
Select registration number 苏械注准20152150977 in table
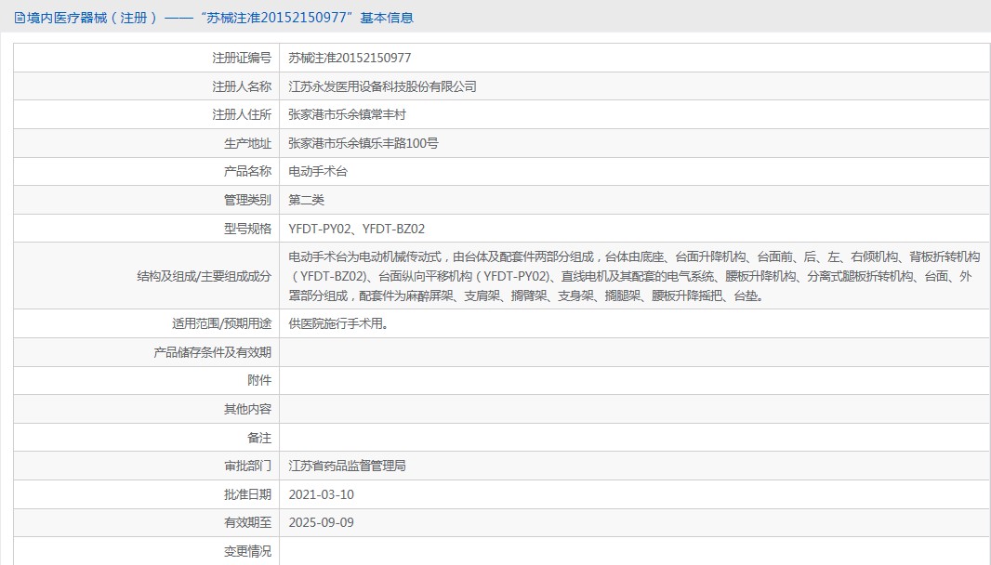[350, 59]
